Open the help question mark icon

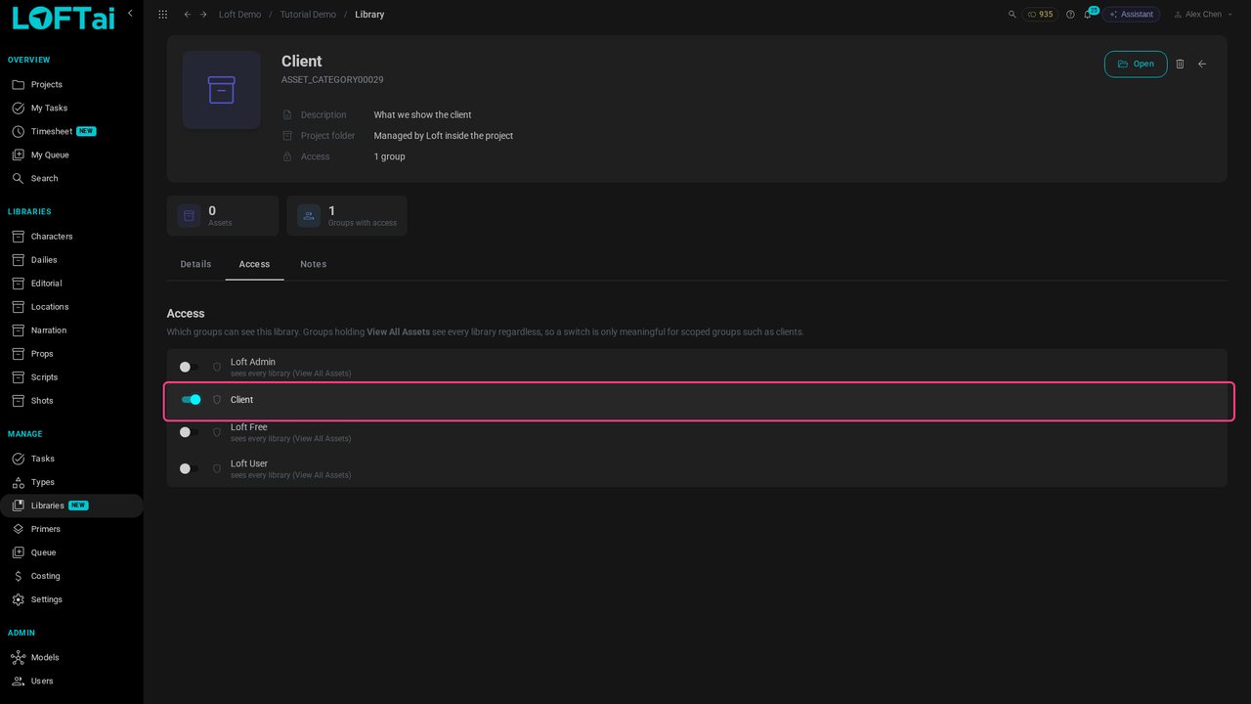[x=1070, y=15]
